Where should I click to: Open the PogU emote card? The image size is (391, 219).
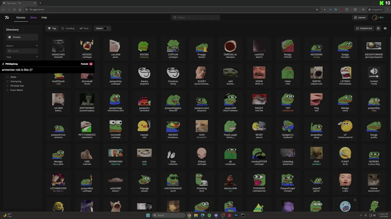pos(345,182)
